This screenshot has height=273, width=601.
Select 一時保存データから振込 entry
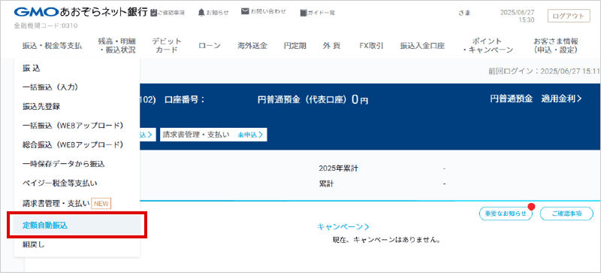77,163
